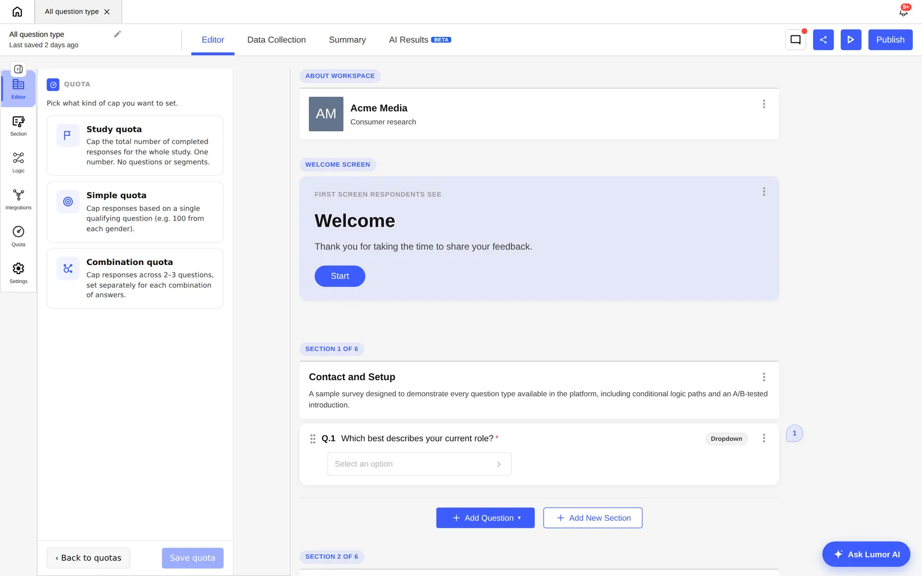Image resolution: width=922 pixels, height=576 pixels.
Task: Click the share icon button
Action: 823,40
